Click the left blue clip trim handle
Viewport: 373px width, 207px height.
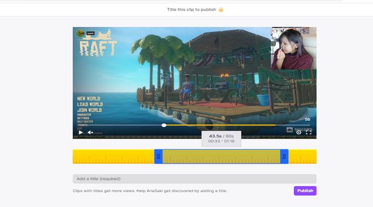point(159,156)
